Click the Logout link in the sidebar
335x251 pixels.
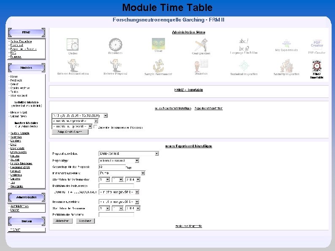[15, 210]
